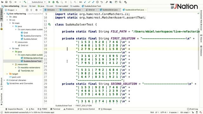
Task: Click the Open folder toolbar icon
Action: 2,2
